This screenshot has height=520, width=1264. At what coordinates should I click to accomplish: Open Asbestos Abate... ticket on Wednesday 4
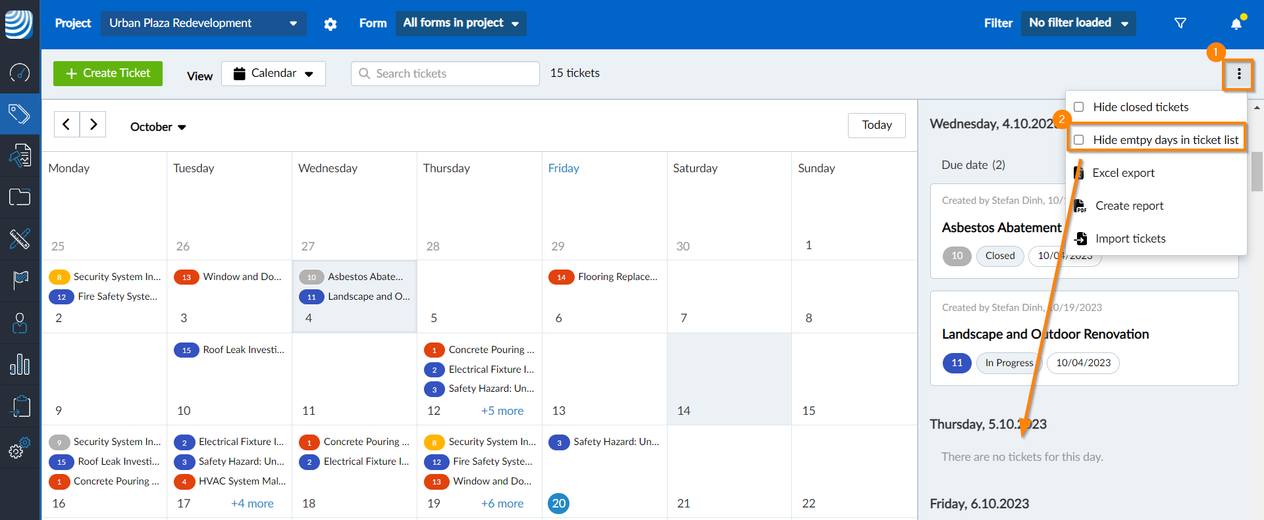tap(354, 277)
